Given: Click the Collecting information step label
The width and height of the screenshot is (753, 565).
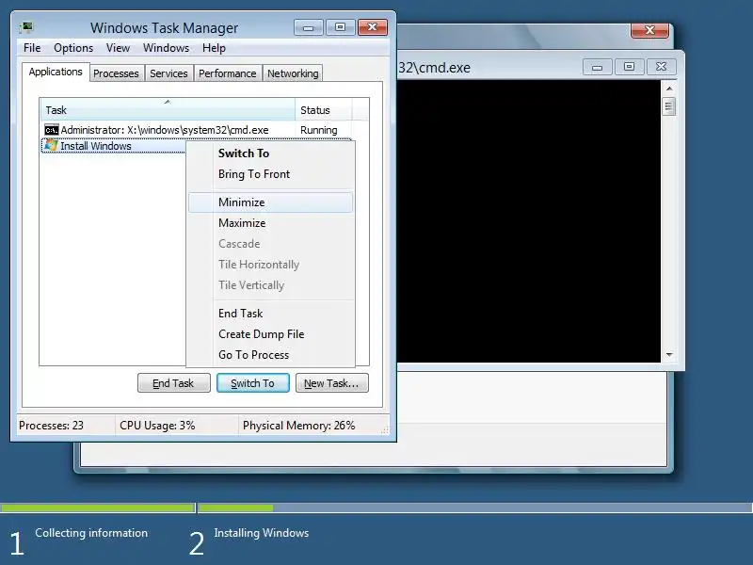Looking at the screenshot, I should coord(91,533).
